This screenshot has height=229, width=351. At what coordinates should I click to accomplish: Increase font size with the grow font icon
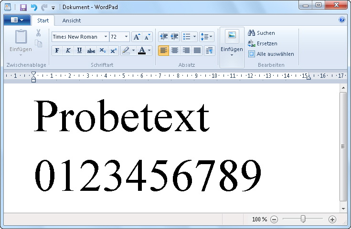137,37
